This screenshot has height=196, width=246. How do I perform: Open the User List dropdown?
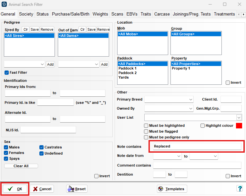(239, 117)
